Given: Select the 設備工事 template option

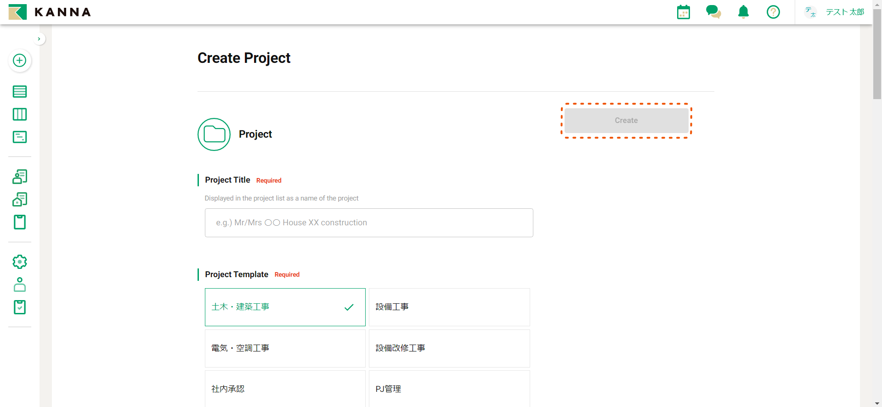Looking at the screenshot, I should [x=449, y=307].
